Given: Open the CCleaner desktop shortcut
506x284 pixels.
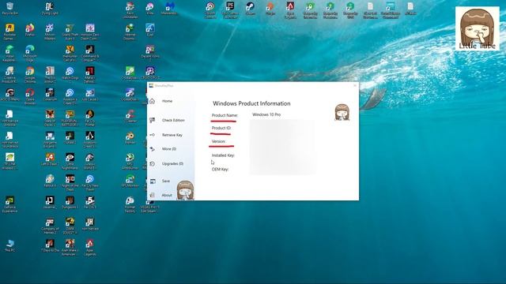Looking at the screenshot, I should point(130,116).
